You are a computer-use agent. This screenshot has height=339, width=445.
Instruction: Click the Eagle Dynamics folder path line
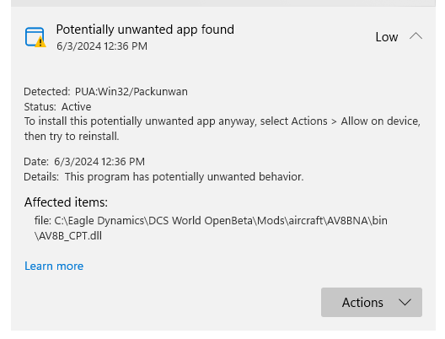tap(211, 221)
